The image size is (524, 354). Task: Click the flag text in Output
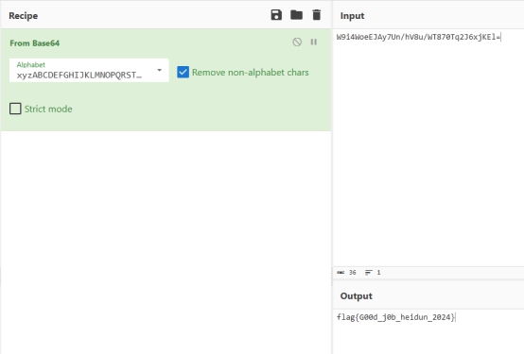(396, 317)
